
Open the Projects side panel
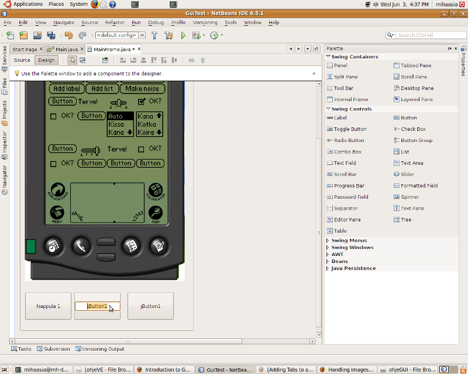[x=5, y=113]
